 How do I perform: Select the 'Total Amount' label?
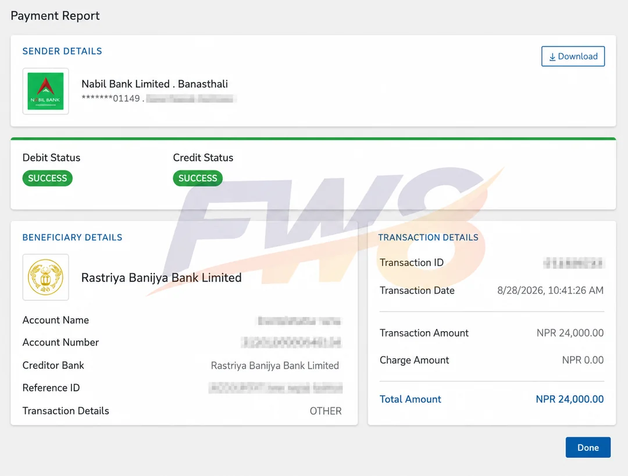tap(410, 399)
